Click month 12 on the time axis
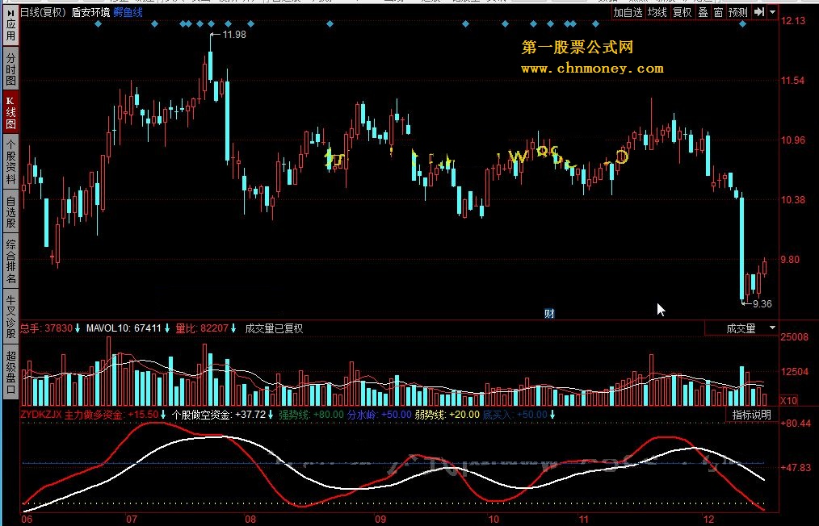Image resolution: width=819 pixels, height=526 pixels. (x=708, y=520)
